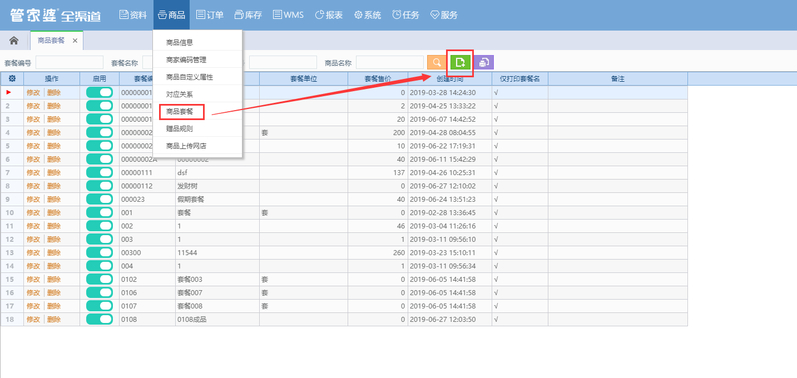Select 商品上传网店 in the dropdown
797x378 pixels.
(x=197, y=146)
